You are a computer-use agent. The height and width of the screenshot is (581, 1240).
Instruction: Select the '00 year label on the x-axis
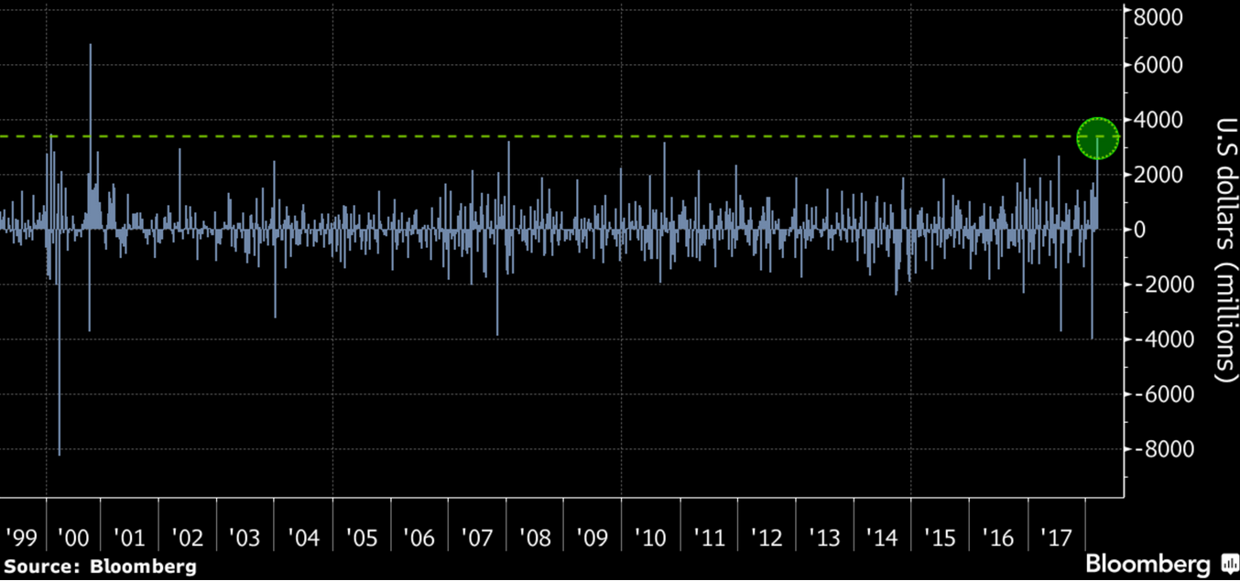[73, 537]
